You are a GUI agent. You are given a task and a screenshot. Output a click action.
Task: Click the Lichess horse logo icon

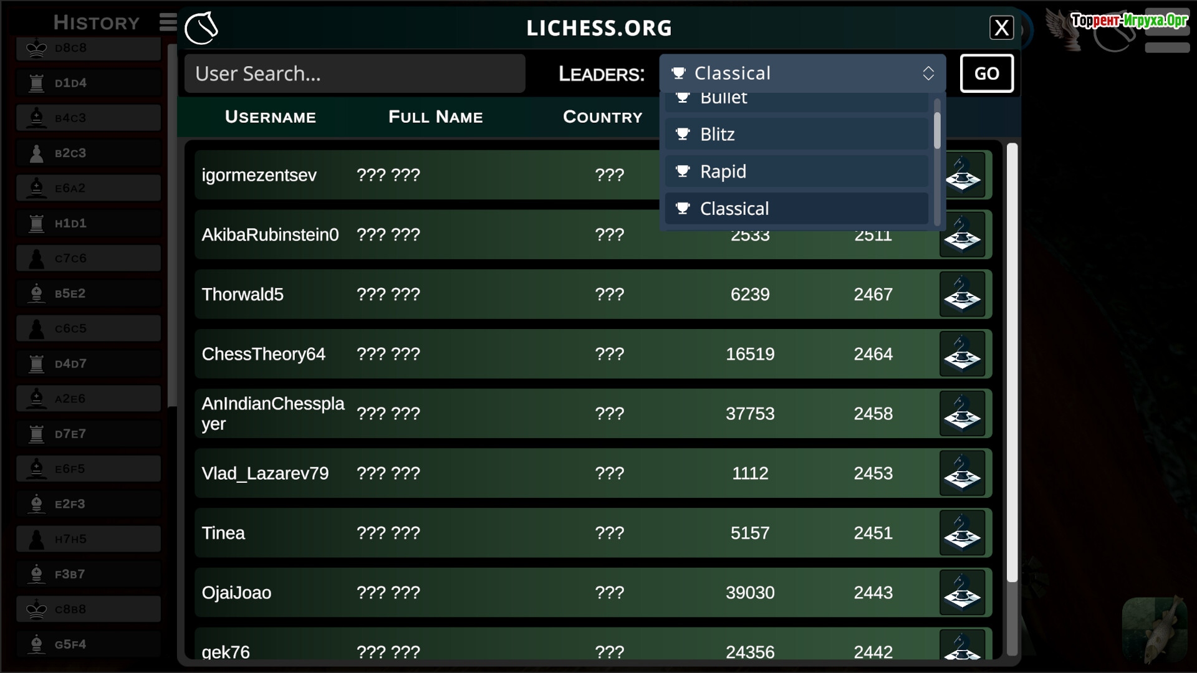coord(201,28)
